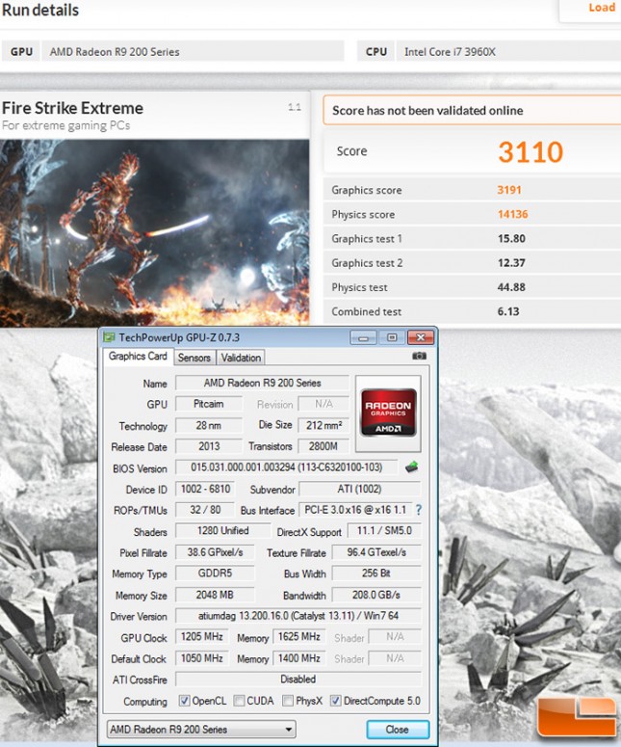The height and width of the screenshot is (747, 621).
Task: Click the Bus Width 256 Bit field
Action: pos(375,574)
